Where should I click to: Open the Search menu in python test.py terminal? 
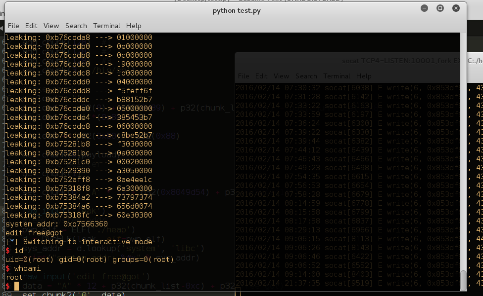click(x=76, y=26)
